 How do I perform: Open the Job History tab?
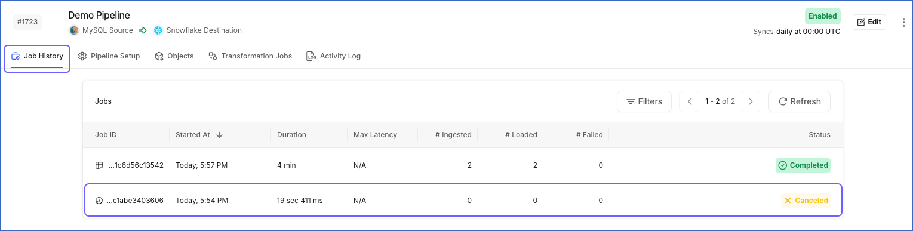coord(38,56)
